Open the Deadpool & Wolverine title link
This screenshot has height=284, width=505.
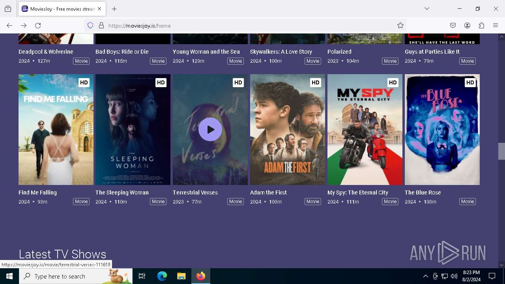coord(46,52)
